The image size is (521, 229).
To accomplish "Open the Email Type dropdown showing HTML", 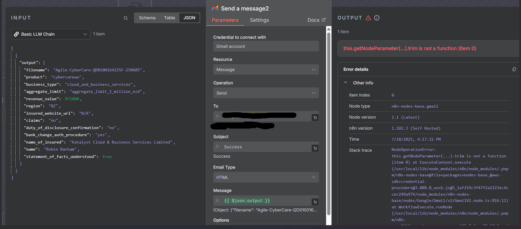I will pyautogui.click(x=266, y=177).
